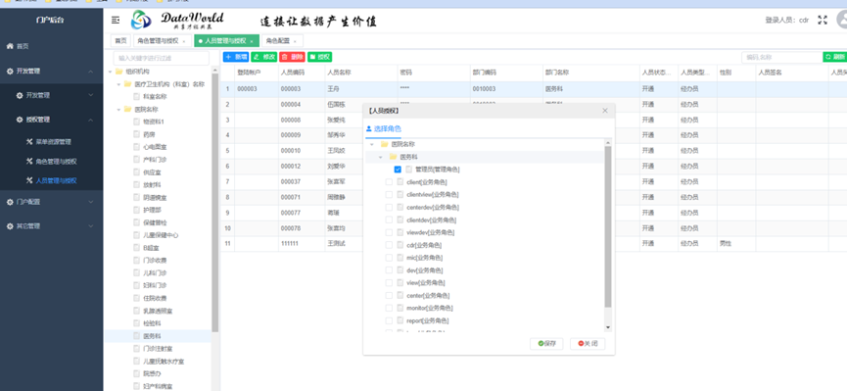
Task: Click the organization tree scrollbar
Action: pyautogui.click(x=215, y=202)
